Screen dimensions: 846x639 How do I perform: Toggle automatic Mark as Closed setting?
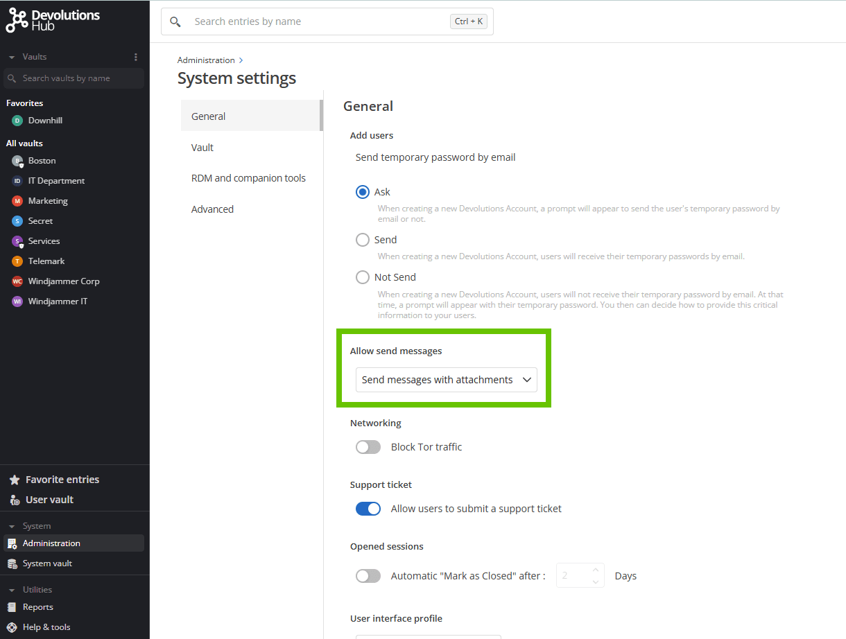pyautogui.click(x=368, y=576)
